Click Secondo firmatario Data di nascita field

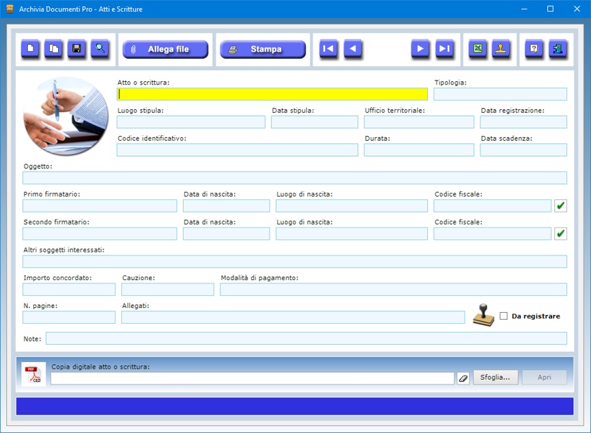pos(227,234)
